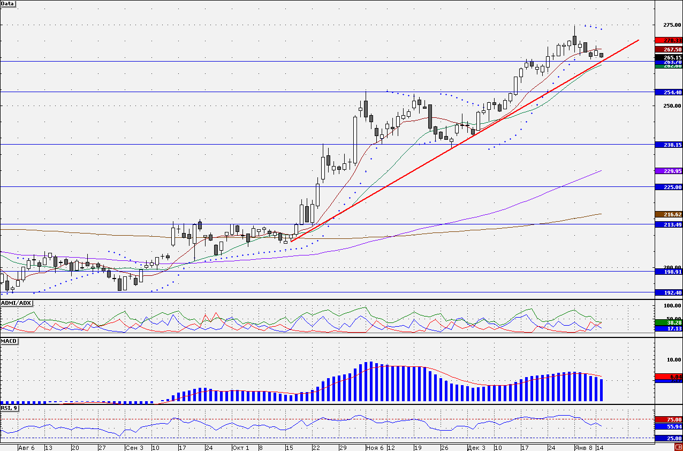Select the Data panel label

click(8, 3)
